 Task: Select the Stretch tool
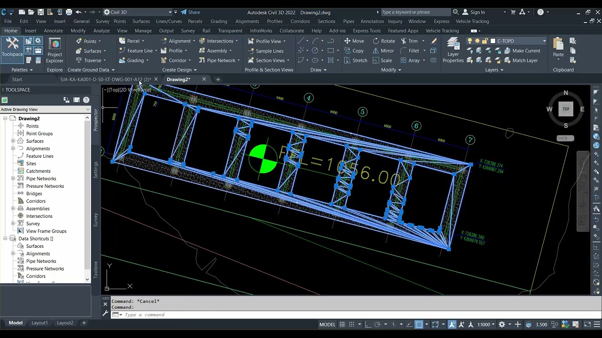tap(356, 60)
